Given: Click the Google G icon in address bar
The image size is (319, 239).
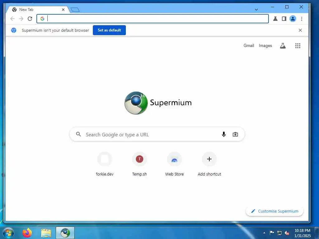Looking at the screenshot, I should point(42,19).
